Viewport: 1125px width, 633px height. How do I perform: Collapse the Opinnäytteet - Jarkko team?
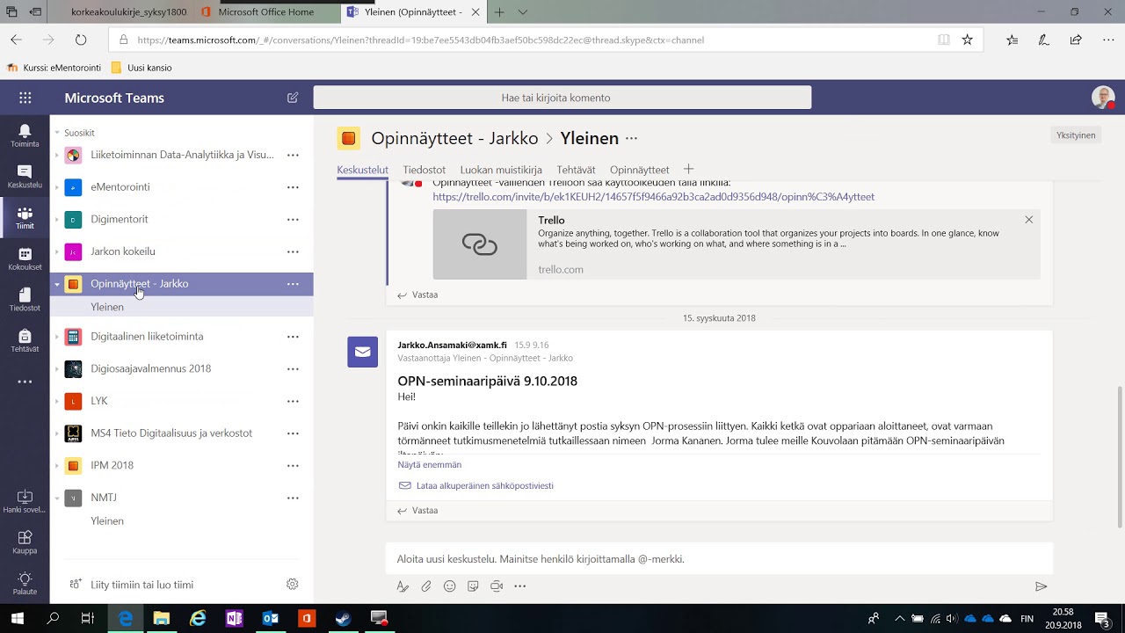pos(57,284)
